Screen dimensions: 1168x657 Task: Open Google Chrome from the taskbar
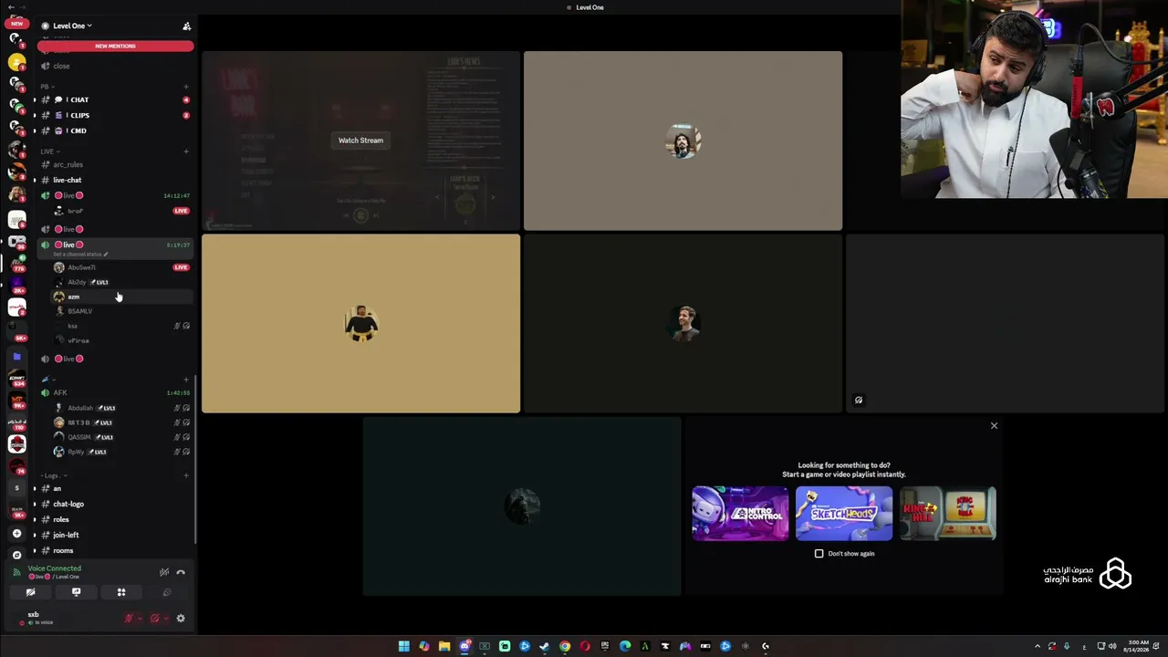[x=565, y=646]
